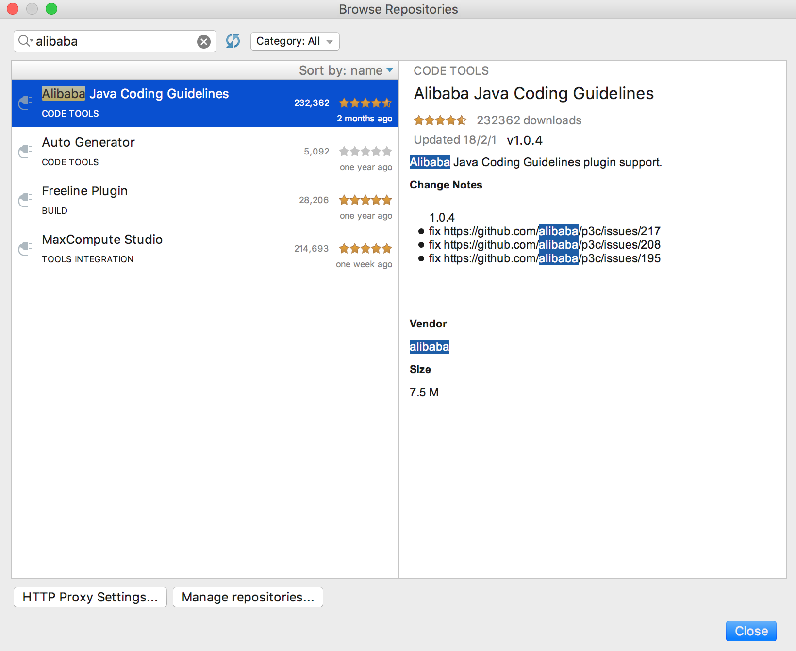The image size is (796, 651).
Task: Click download count 5,092
Action: point(316,152)
